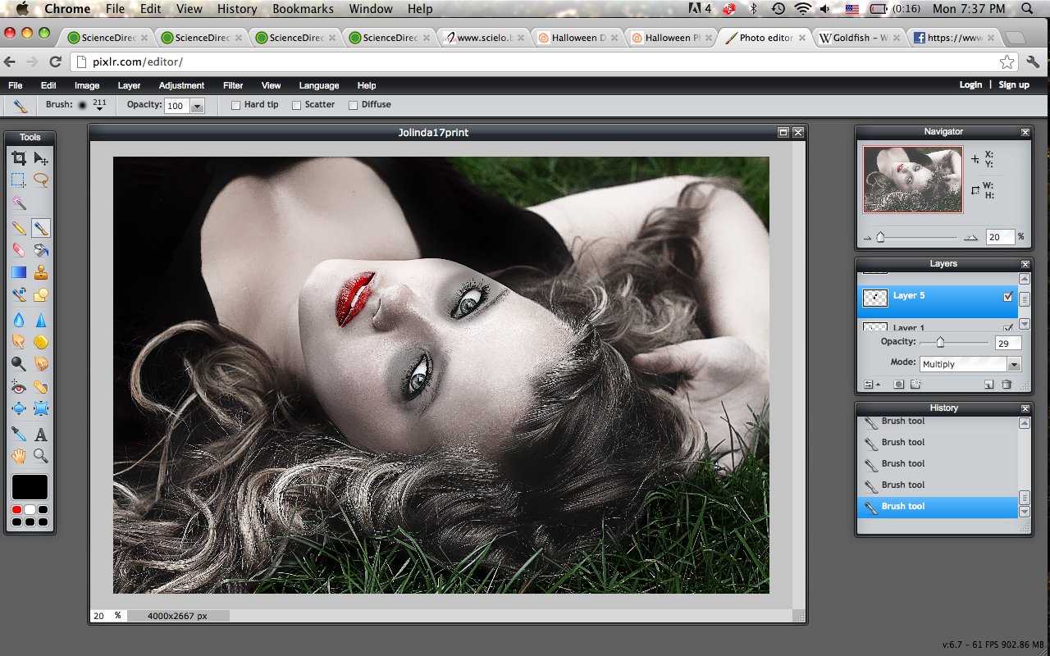Select the Color Picker eyedropper tool
1050x656 pixels.
click(x=19, y=434)
